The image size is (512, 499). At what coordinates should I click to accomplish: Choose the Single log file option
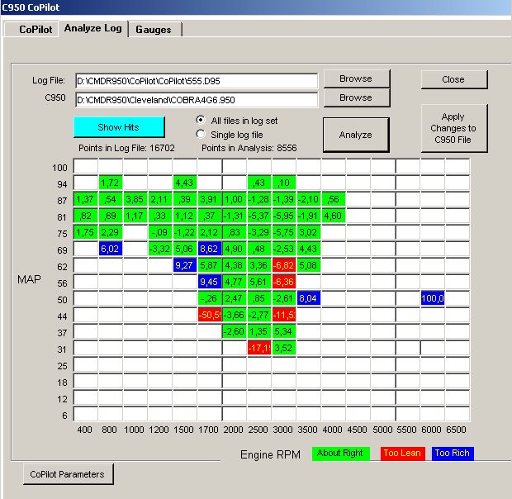coord(200,134)
